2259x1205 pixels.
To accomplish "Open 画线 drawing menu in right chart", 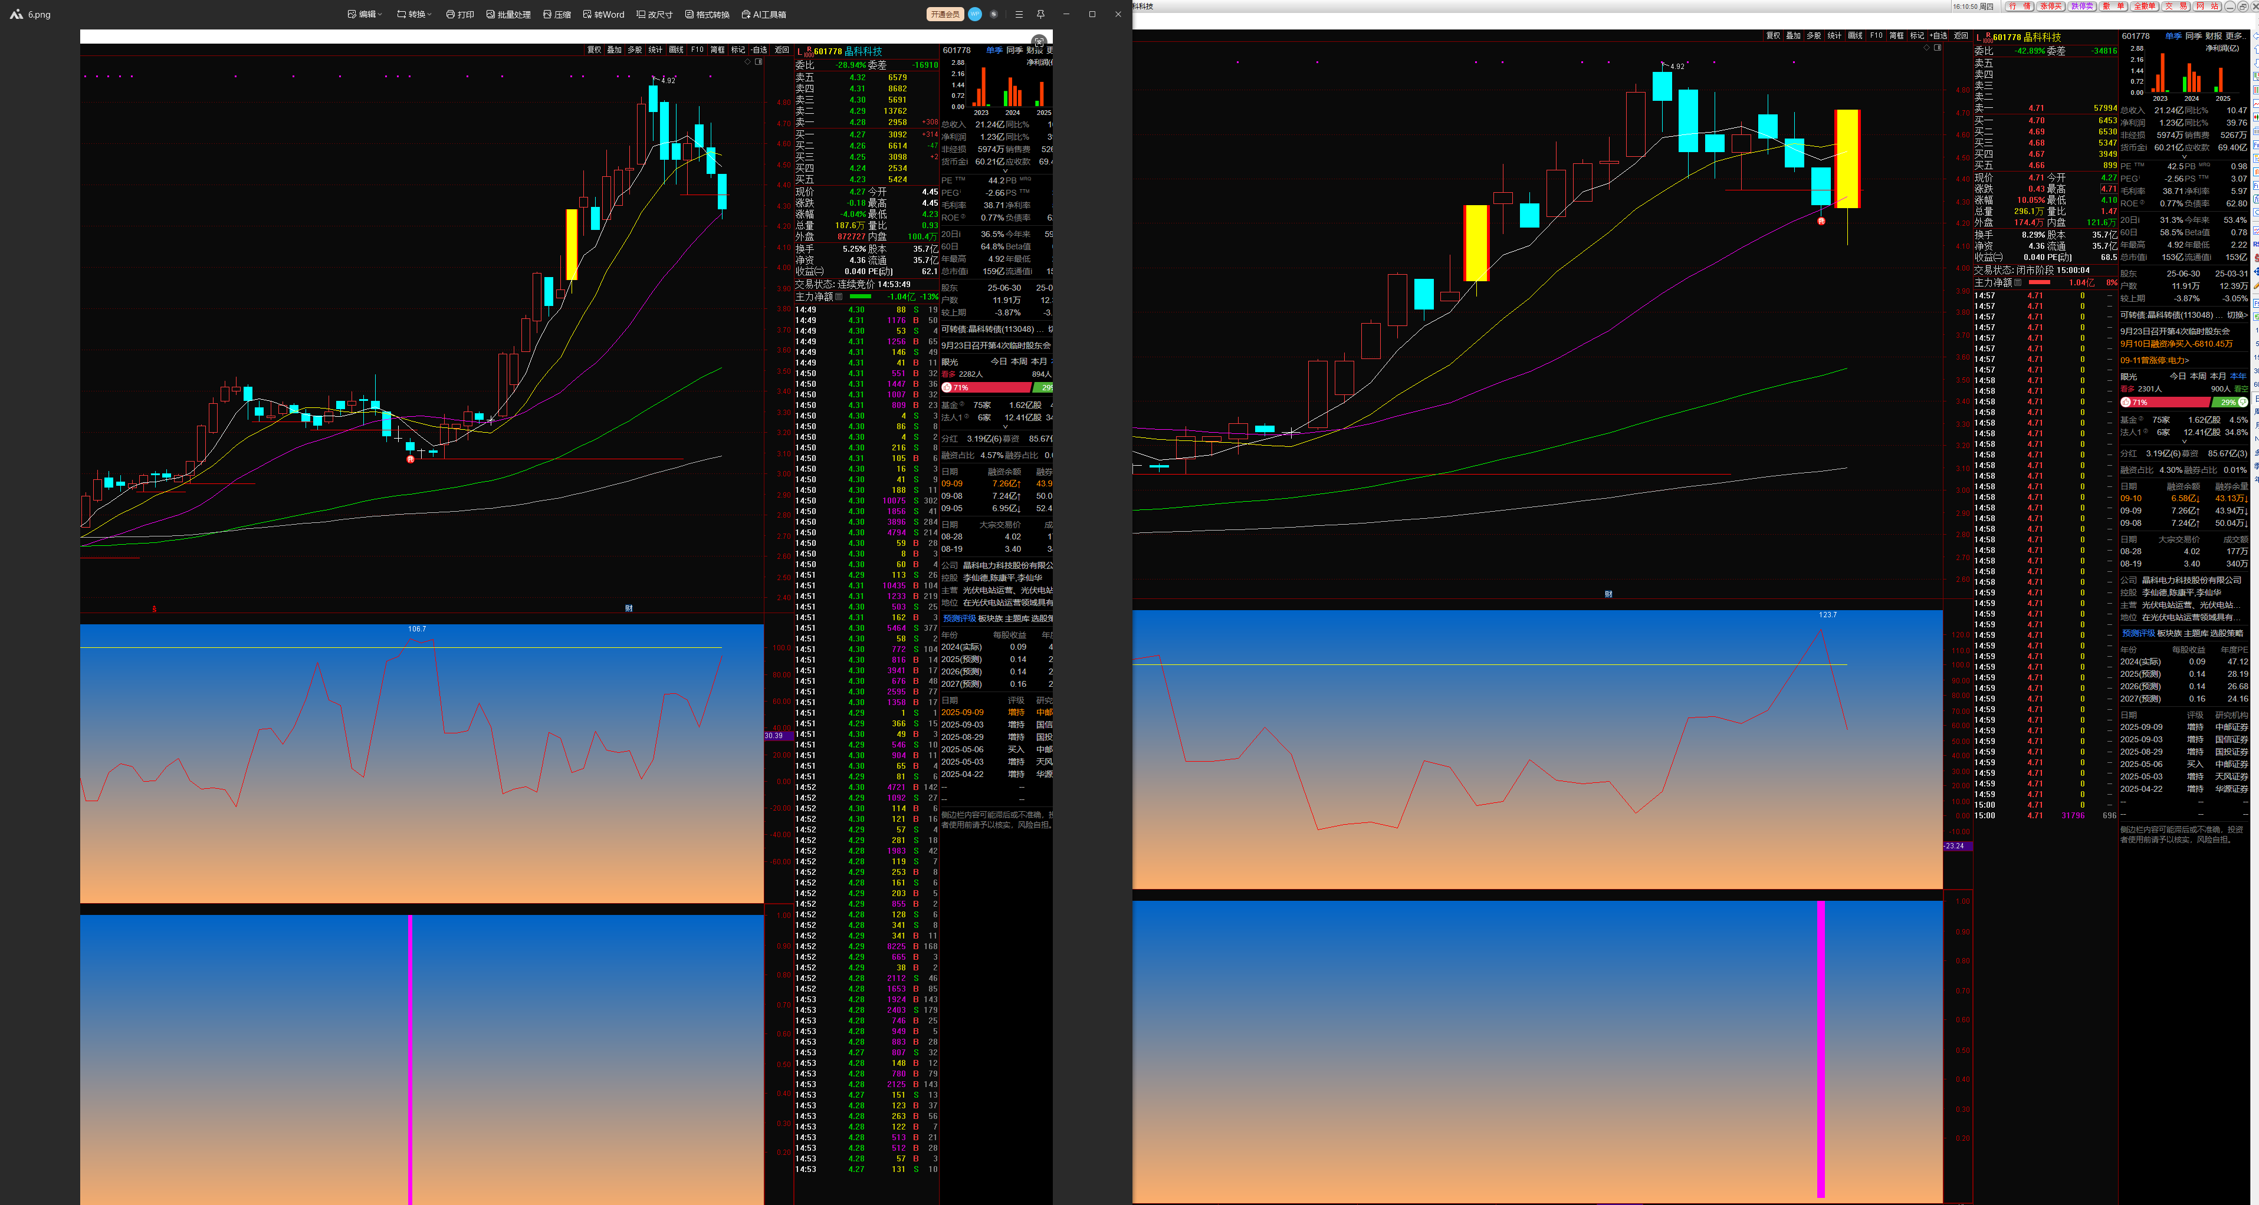I will coord(1855,36).
